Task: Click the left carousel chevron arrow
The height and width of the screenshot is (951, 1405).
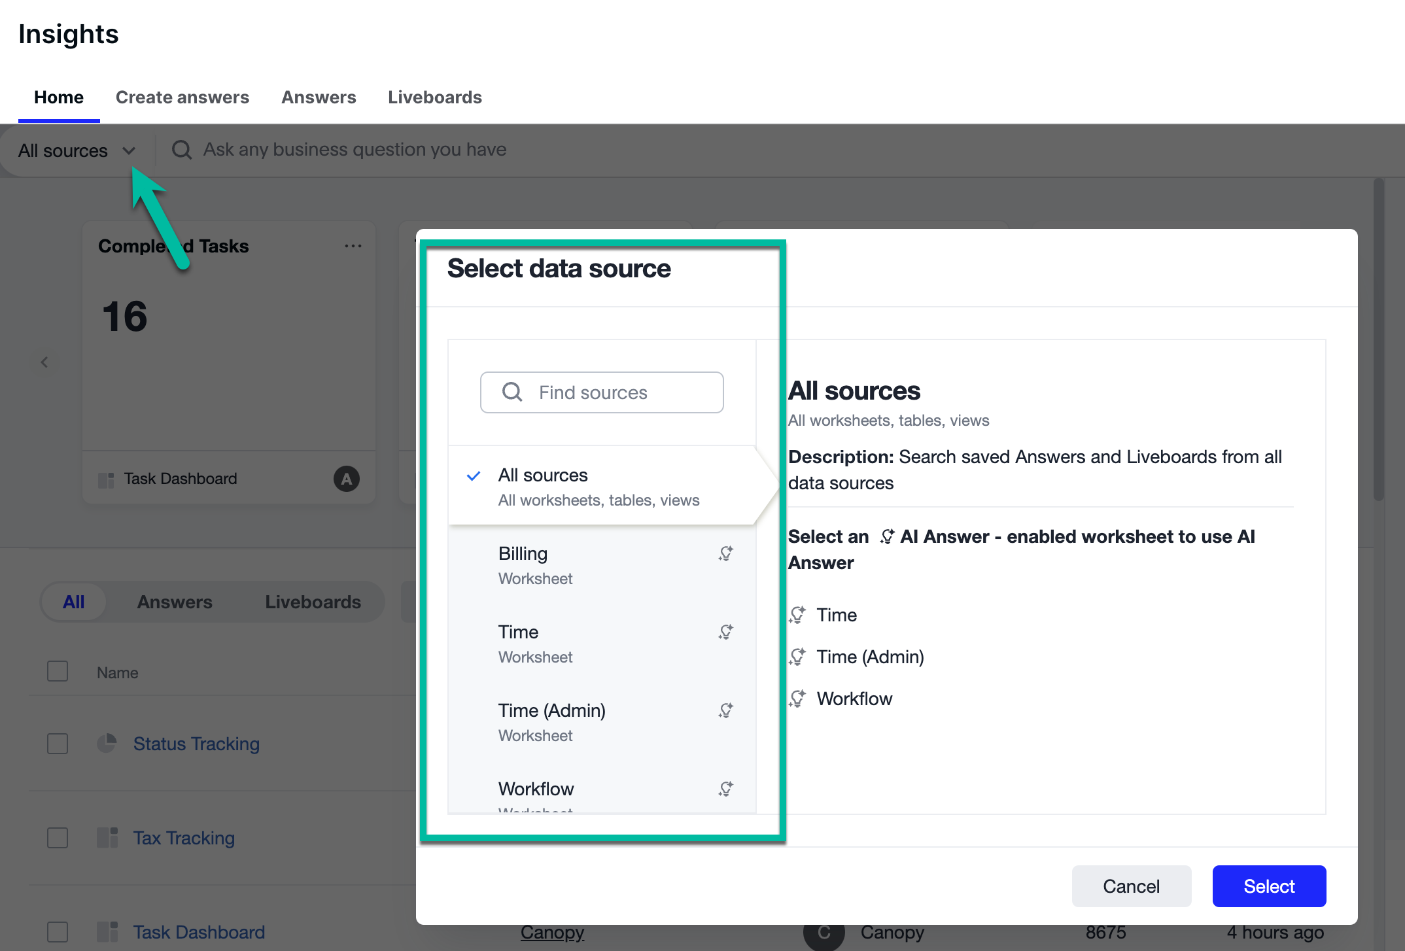Action: pos(44,362)
